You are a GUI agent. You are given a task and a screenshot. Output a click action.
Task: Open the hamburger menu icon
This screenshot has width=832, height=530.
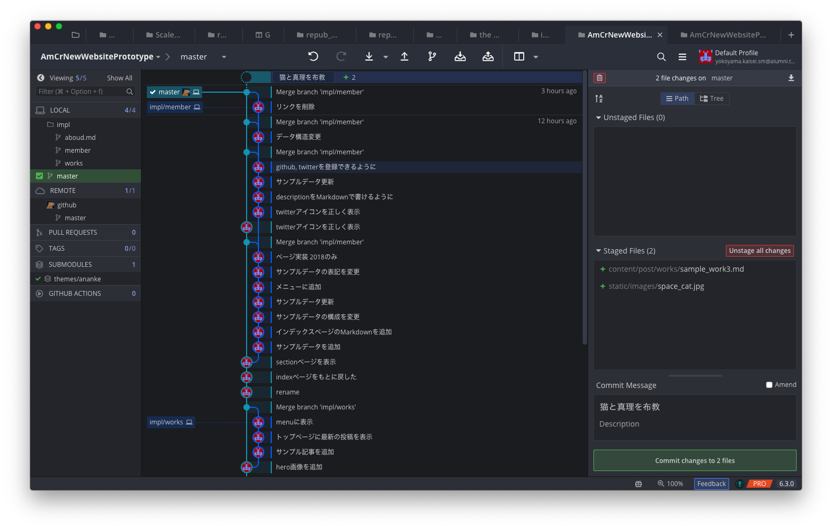point(682,57)
